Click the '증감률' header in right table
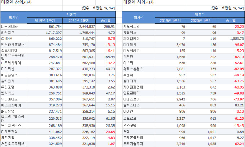 [231, 20]
